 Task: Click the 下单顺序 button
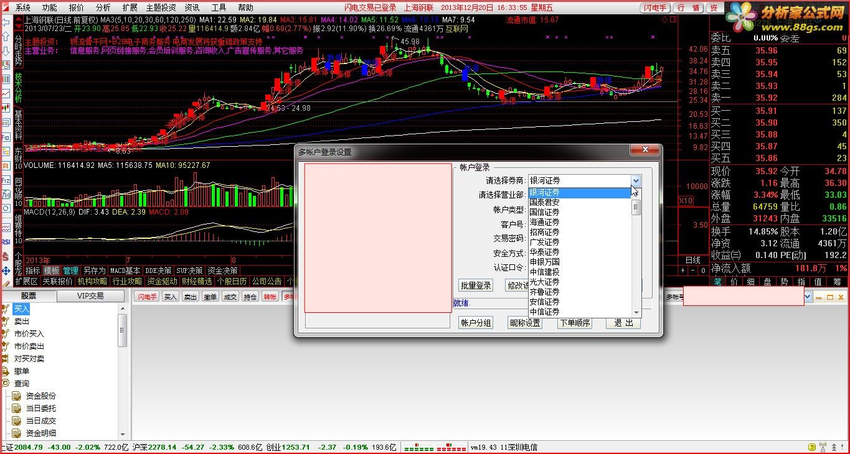(574, 322)
